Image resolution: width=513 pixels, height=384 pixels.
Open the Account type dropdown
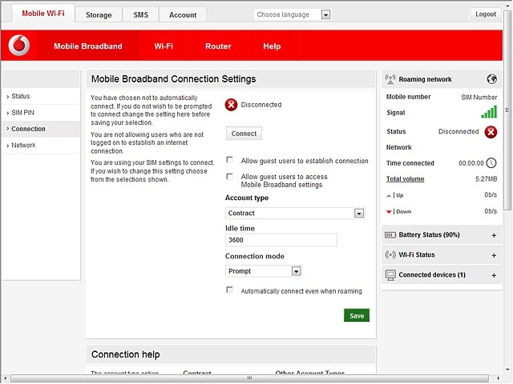coord(295,214)
